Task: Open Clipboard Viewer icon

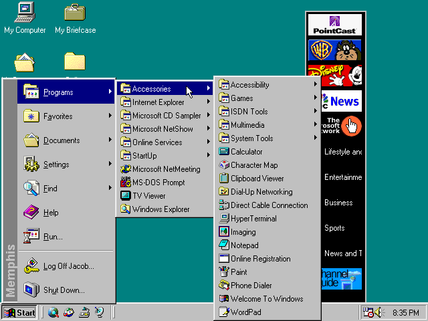Action: [x=224, y=179]
